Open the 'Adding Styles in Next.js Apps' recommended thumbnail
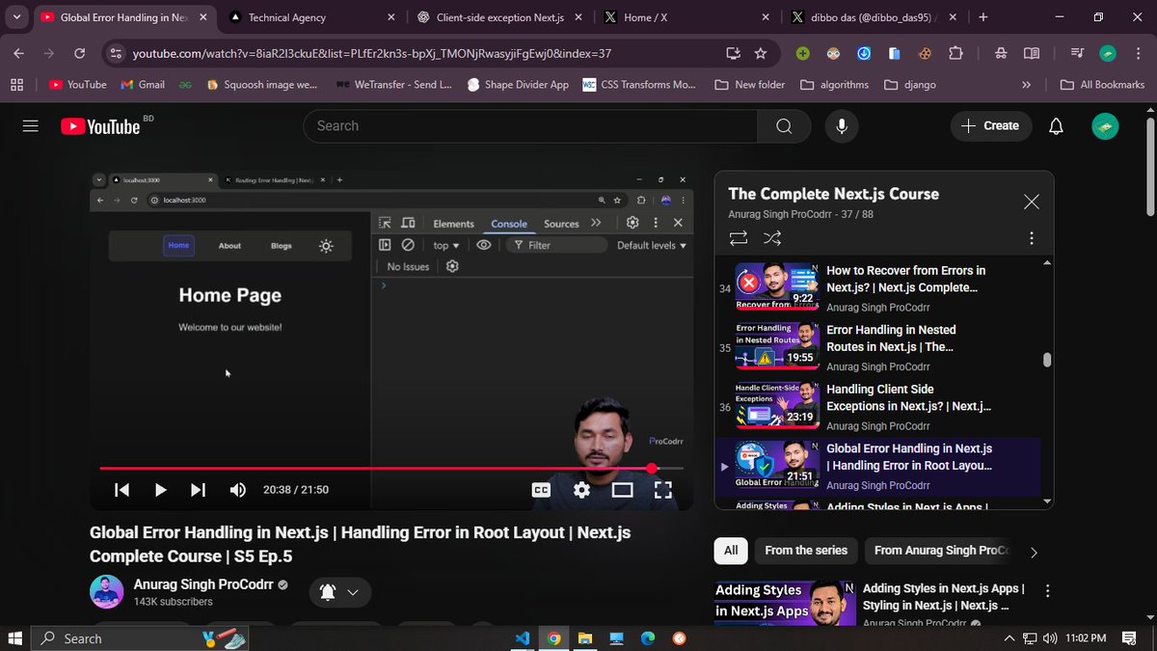The image size is (1157, 651). (785, 604)
